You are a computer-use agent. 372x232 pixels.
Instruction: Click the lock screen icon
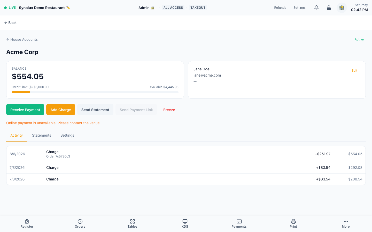329,8
